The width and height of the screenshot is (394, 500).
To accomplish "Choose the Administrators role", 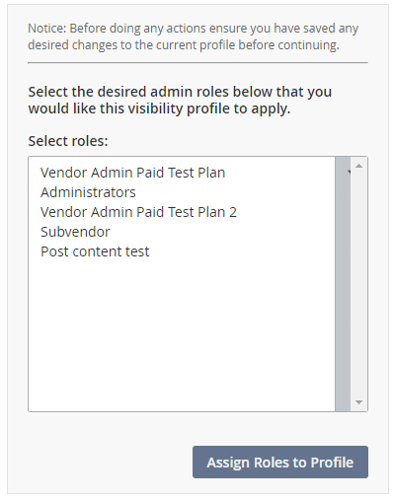I will tap(88, 192).
